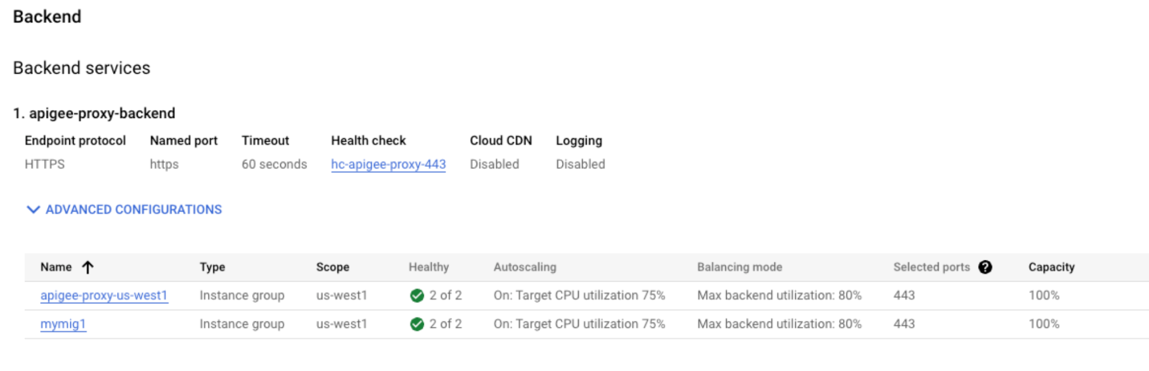Open the hc-apigee-proxy-443 health check link
Viewport: 1149px width, 371px height.
click(x=388, y=164)
